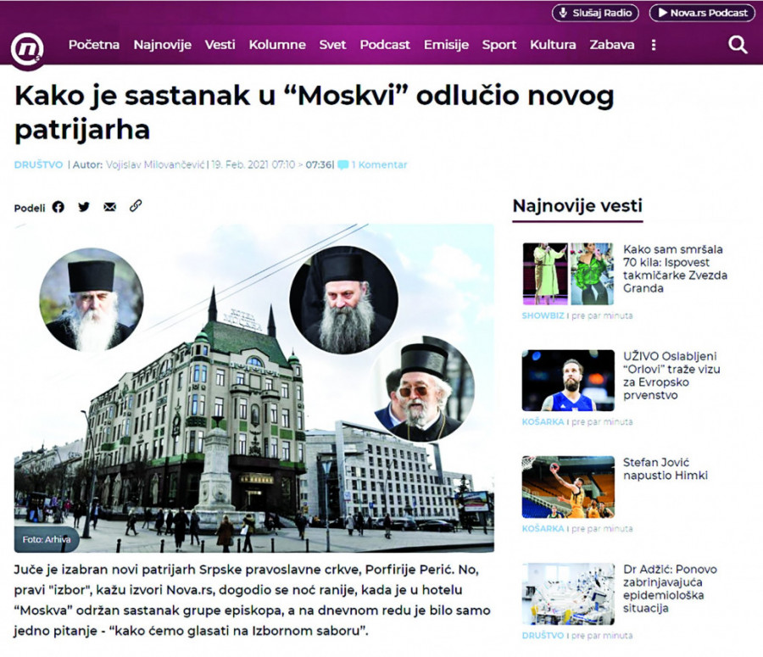Open the search magnifier icon
The width and height of the screenshot is (763, 657).
(738, 45)
